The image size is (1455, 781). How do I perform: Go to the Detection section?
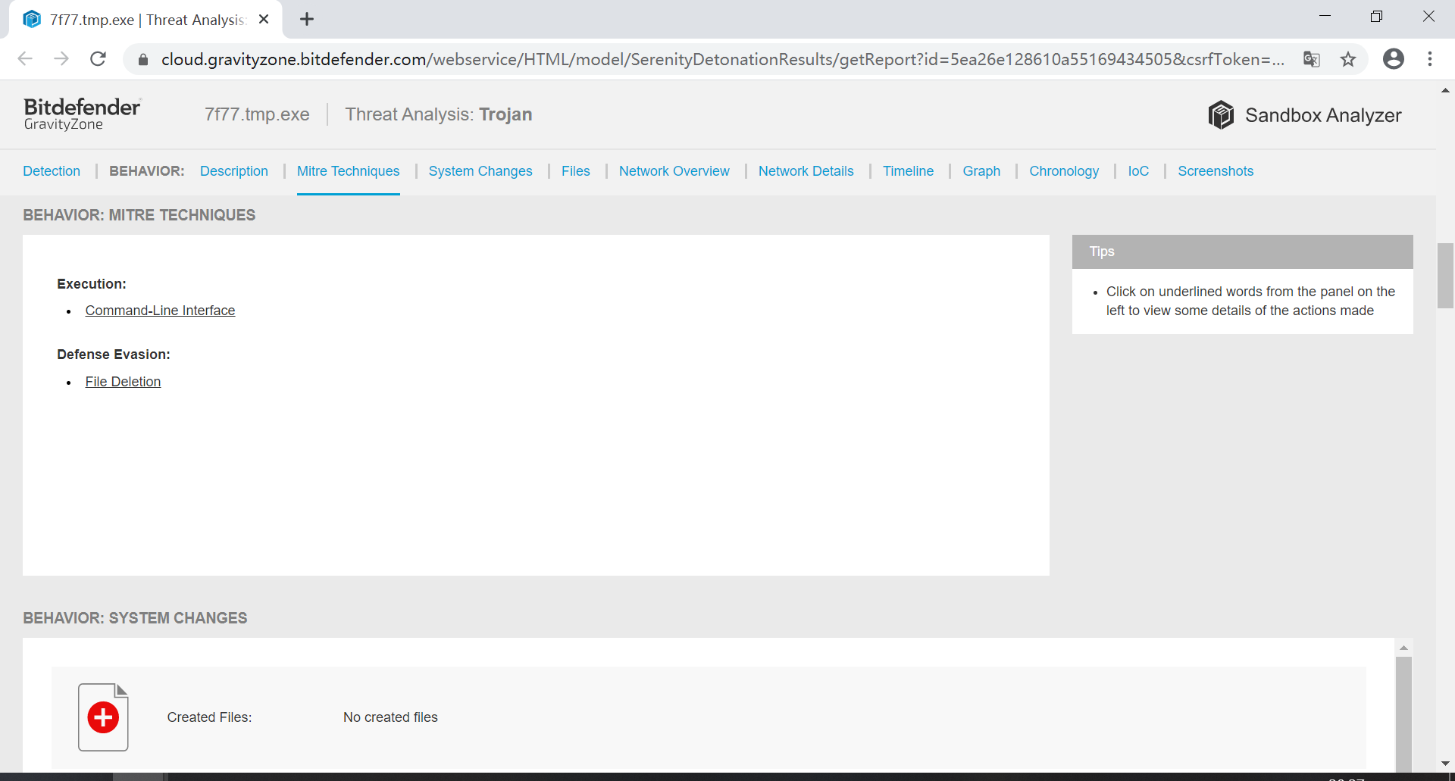point(52,171)
